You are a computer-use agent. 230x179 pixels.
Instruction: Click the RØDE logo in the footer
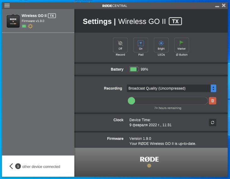click(x=149, y=159)
